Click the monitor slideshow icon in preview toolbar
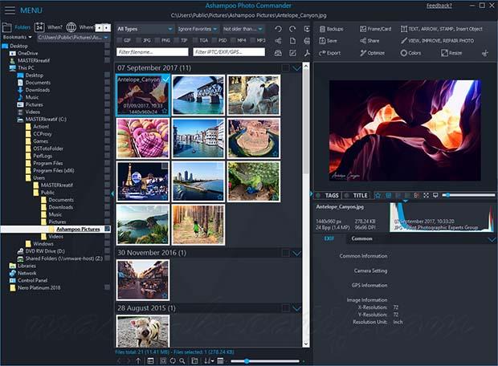Viewport: 498px width, 366px height. [435, 196]
